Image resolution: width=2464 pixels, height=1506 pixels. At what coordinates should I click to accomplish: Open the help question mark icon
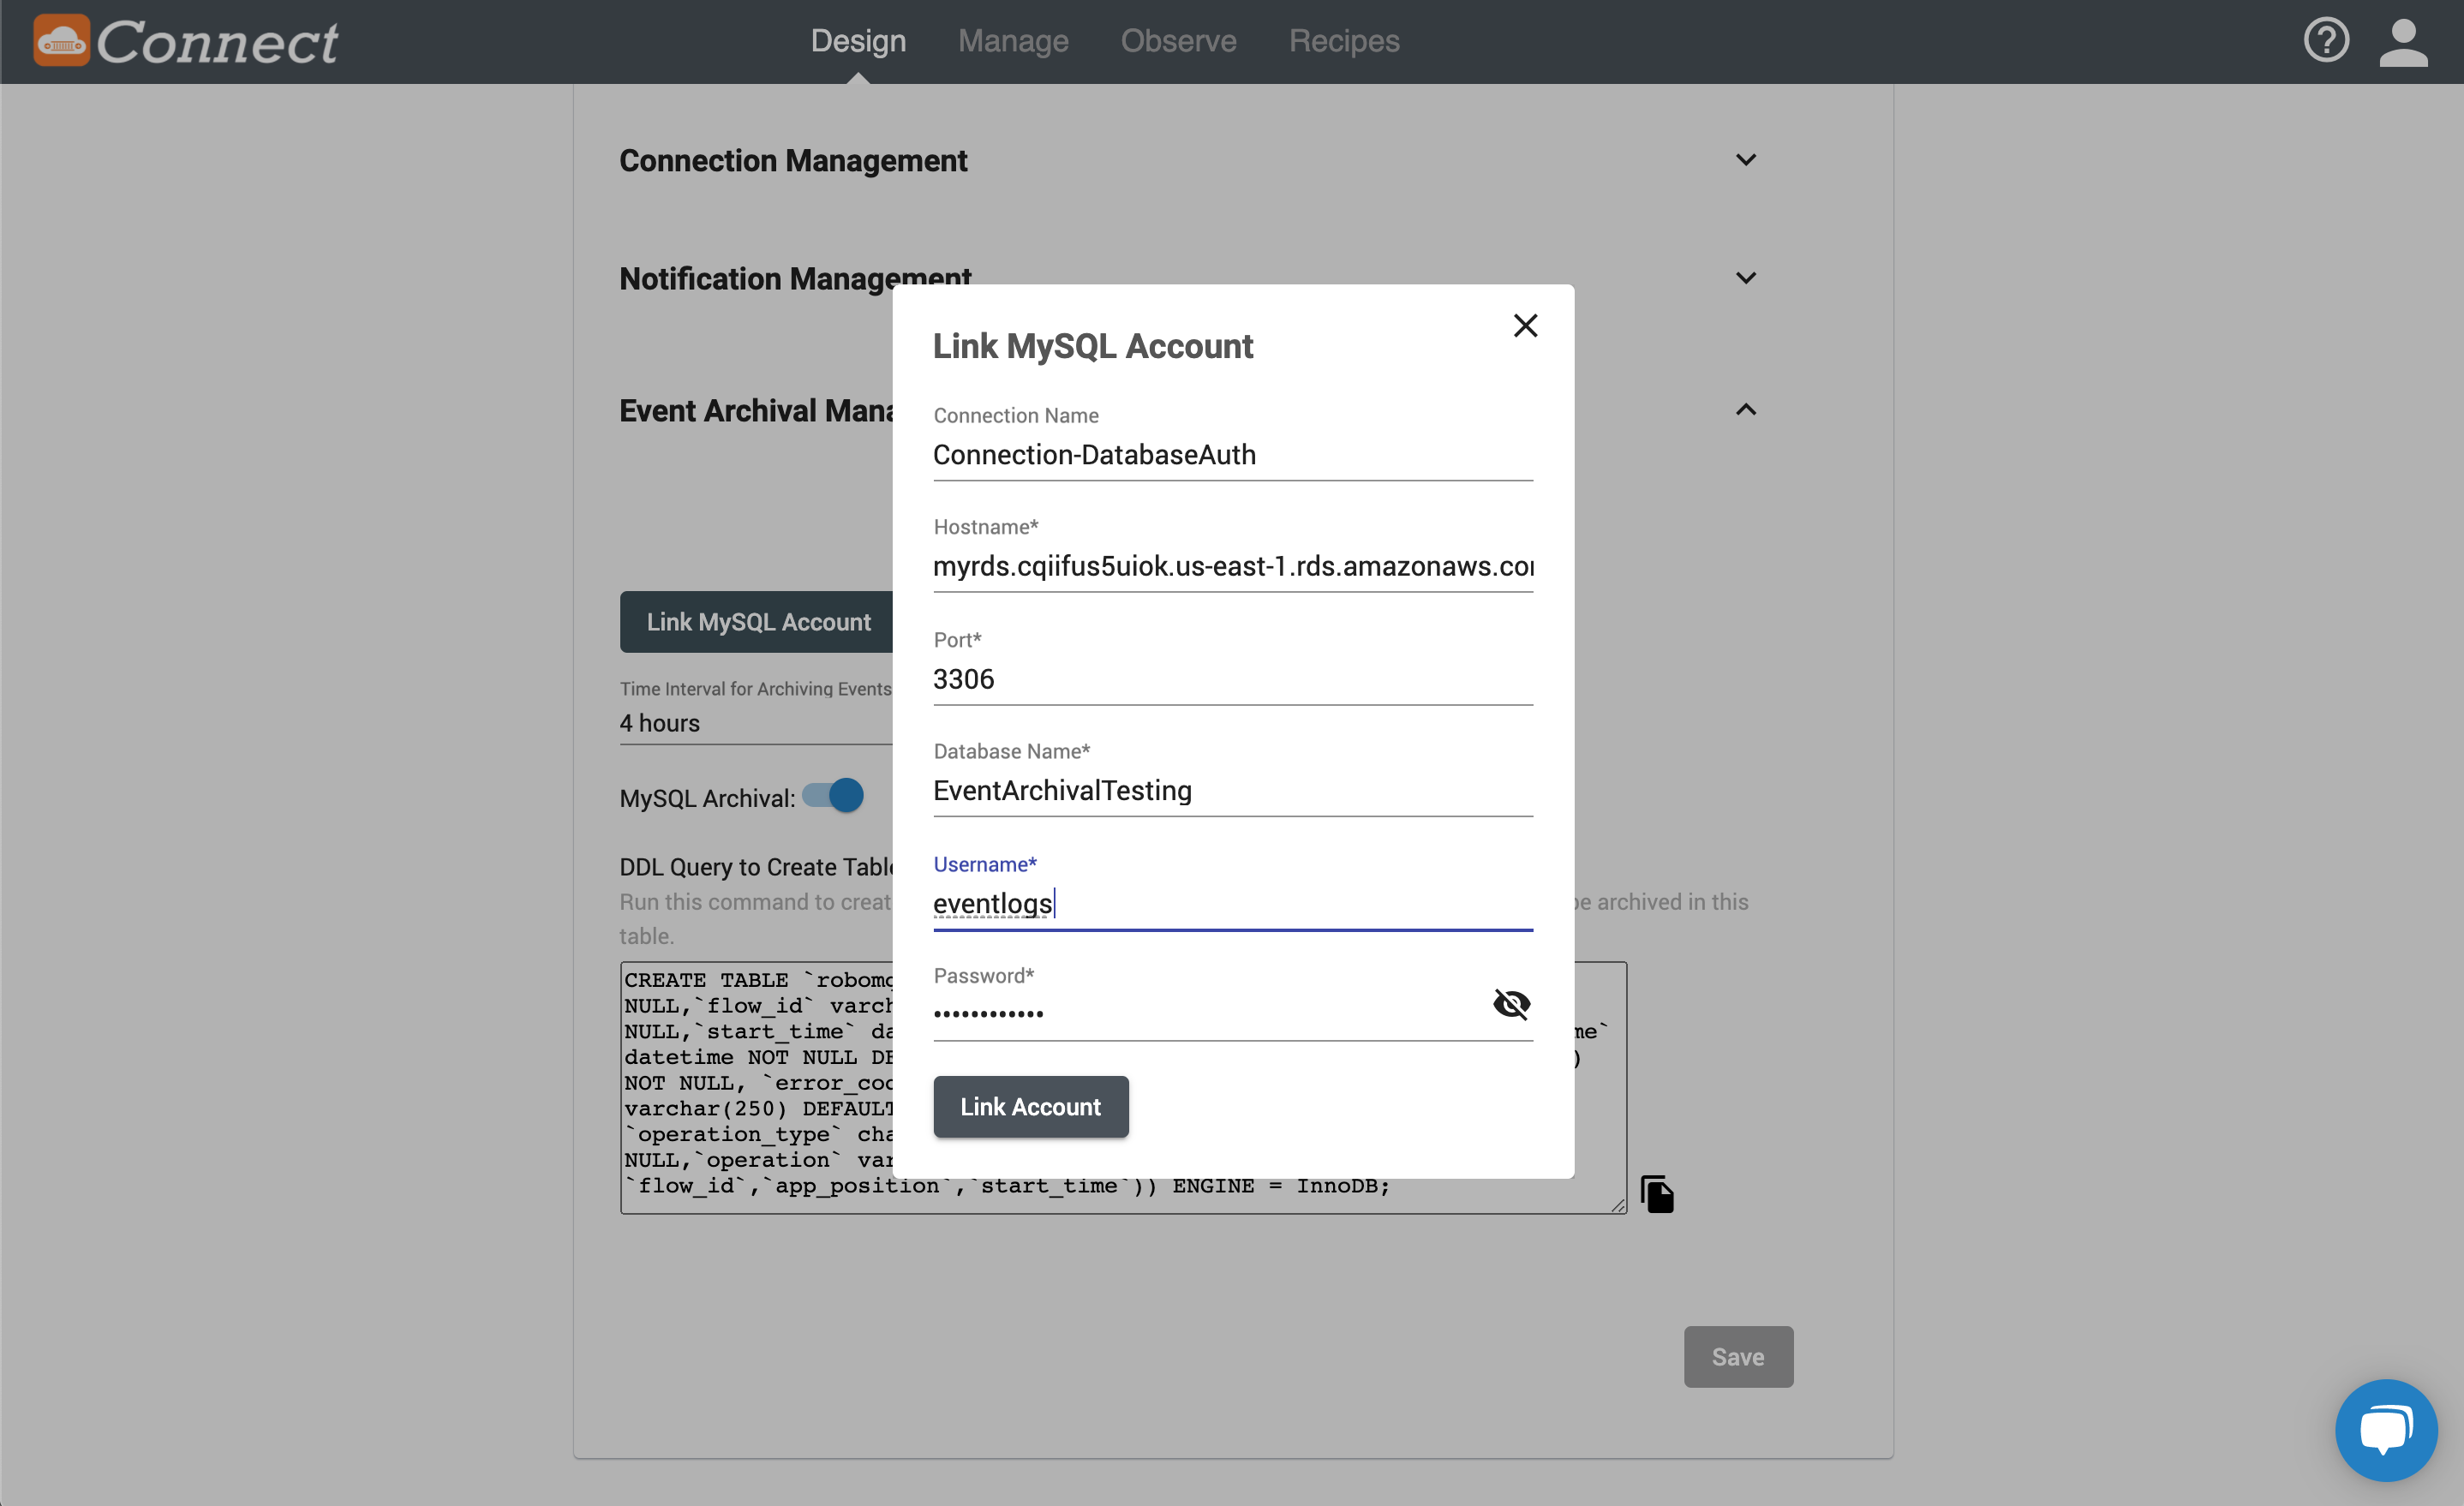[x=2326, y=41]
